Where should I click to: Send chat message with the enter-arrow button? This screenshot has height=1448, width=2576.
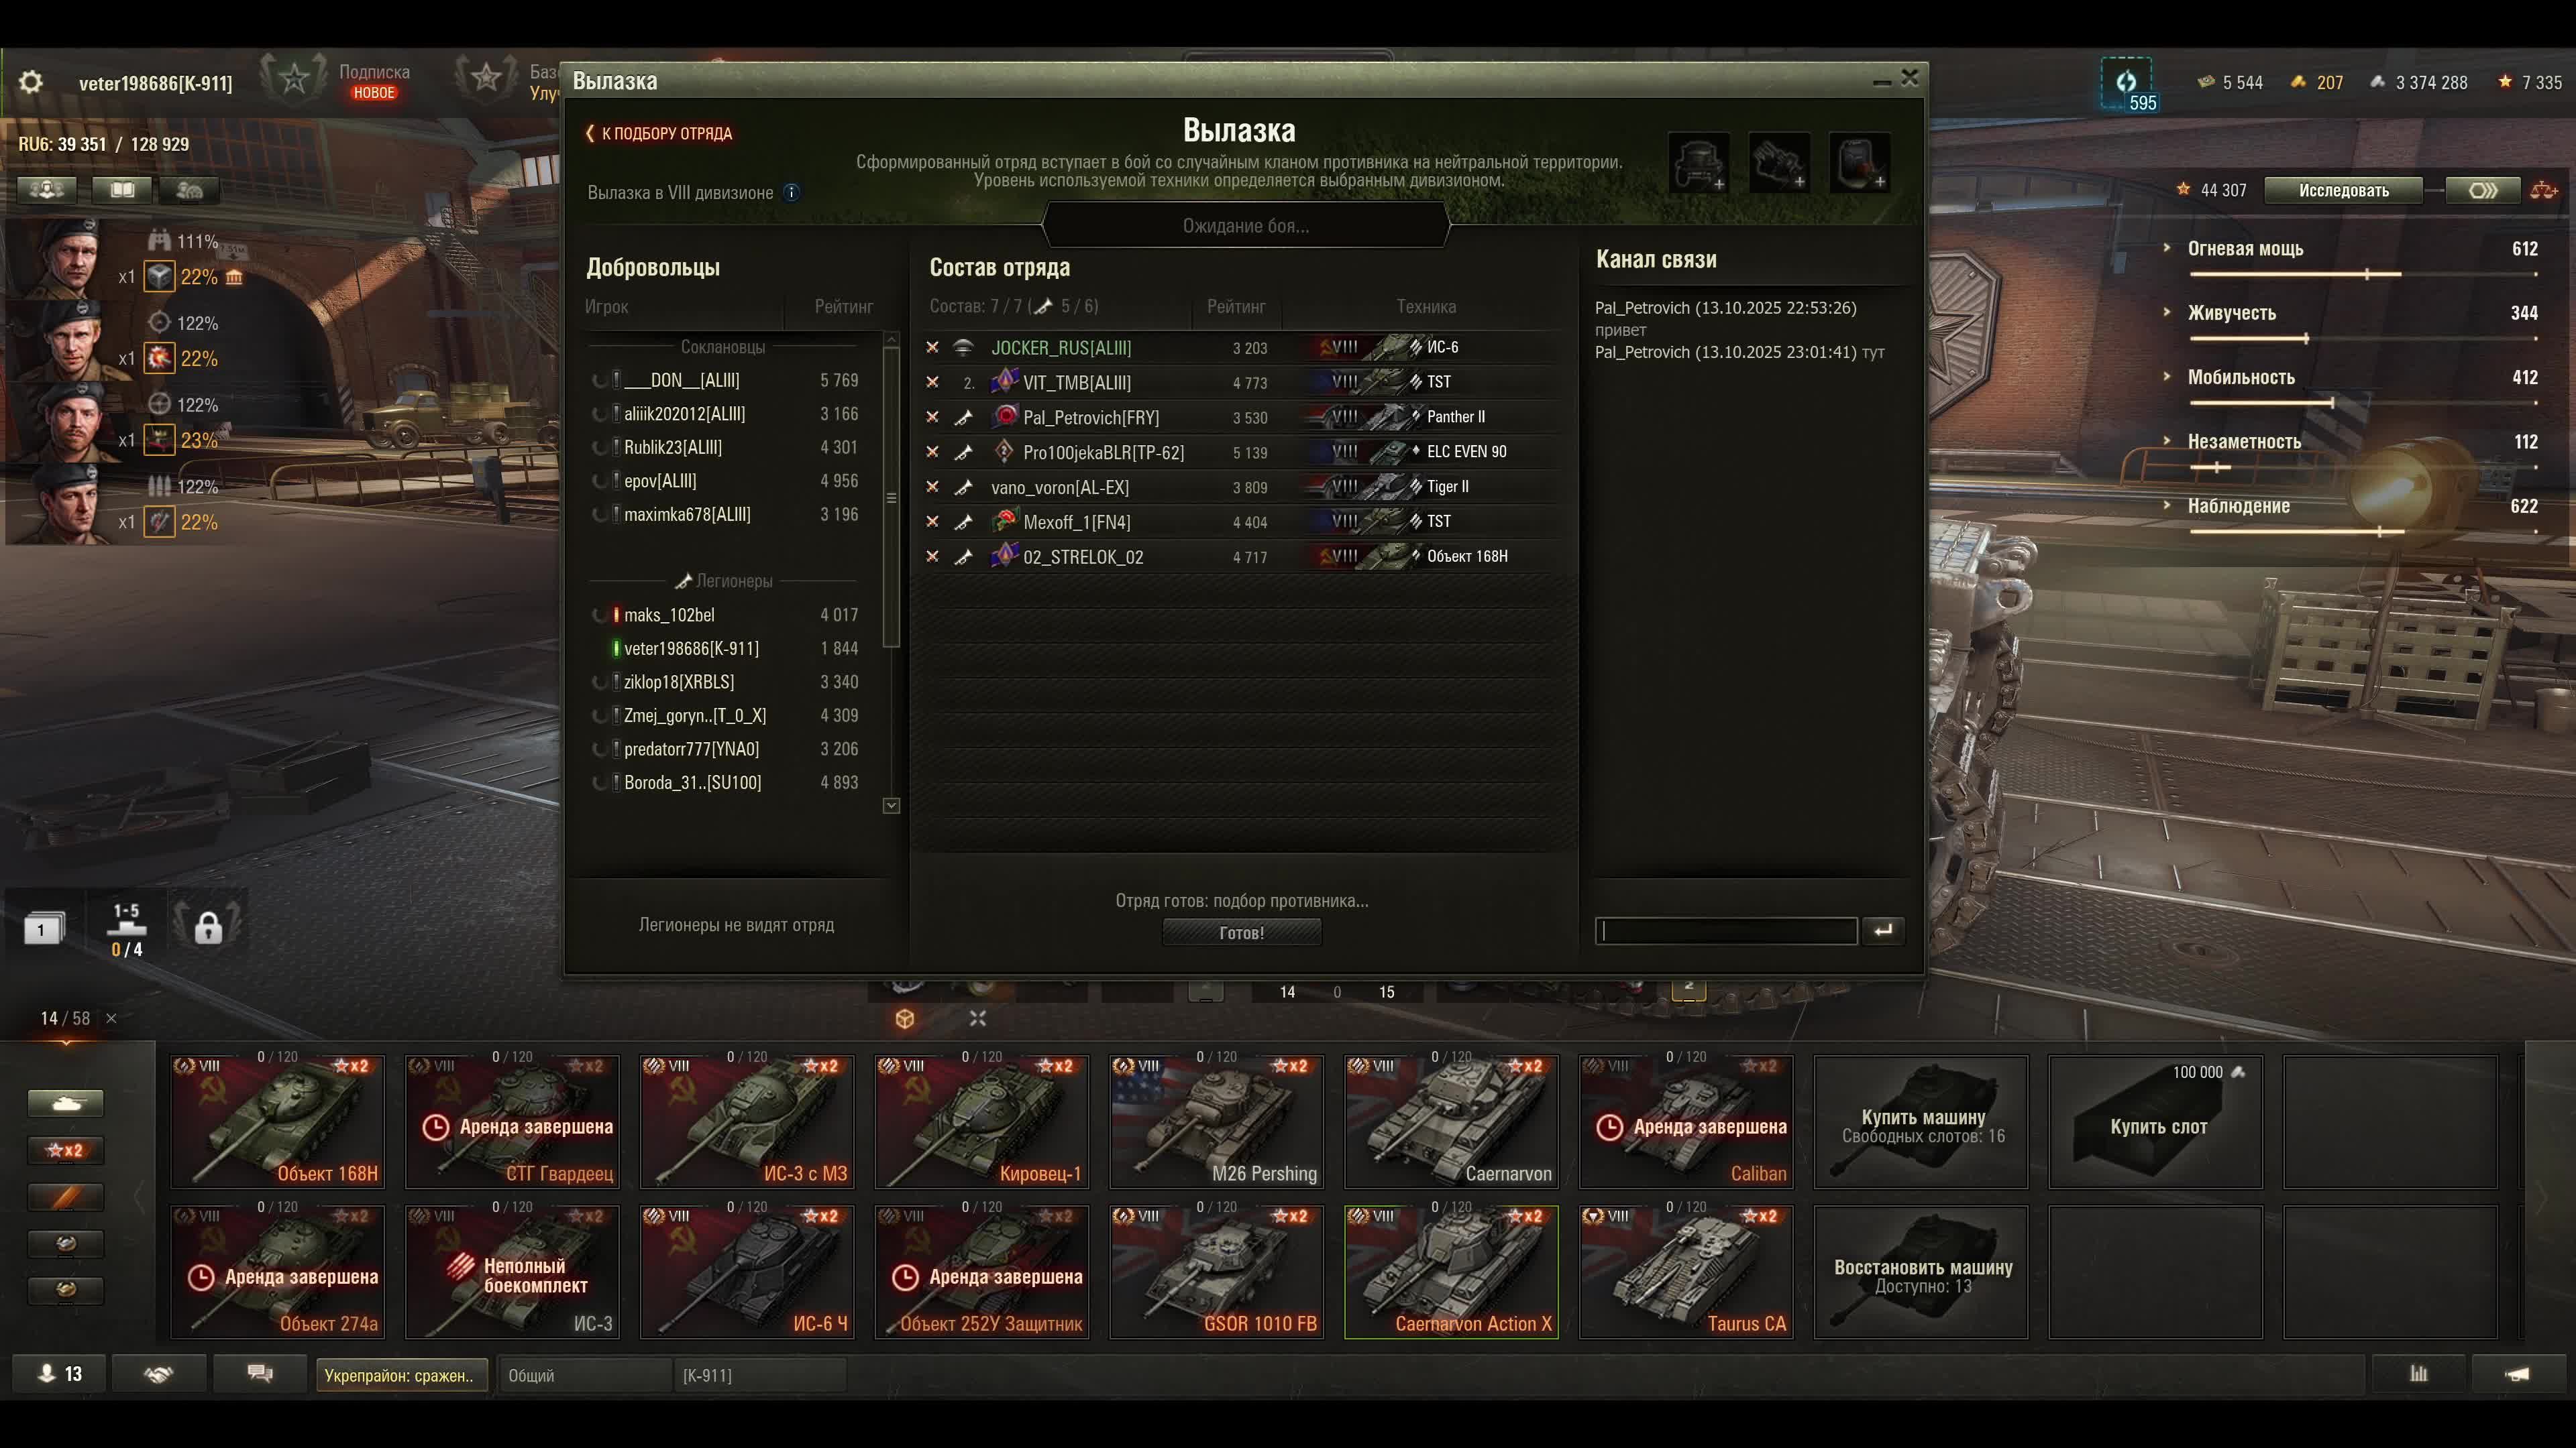pyautogui.click(x=1883, y=930)
